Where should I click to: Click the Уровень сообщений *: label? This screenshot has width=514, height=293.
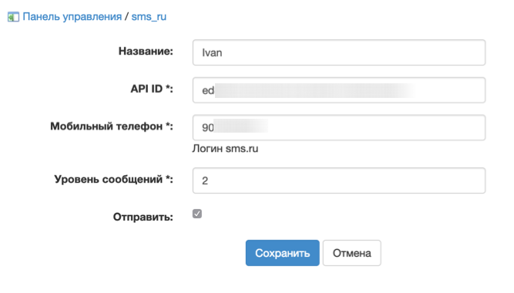[x=113, y=180]
